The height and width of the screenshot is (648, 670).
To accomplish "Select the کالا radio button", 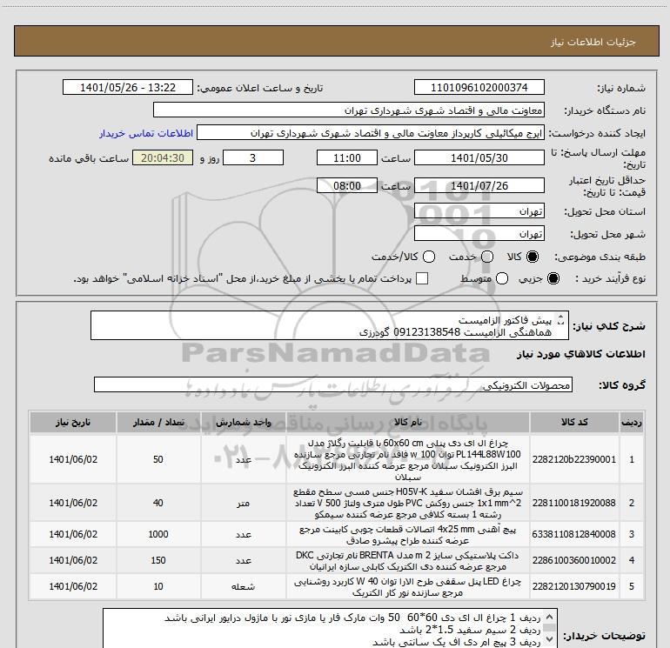I will coord(533,257).
